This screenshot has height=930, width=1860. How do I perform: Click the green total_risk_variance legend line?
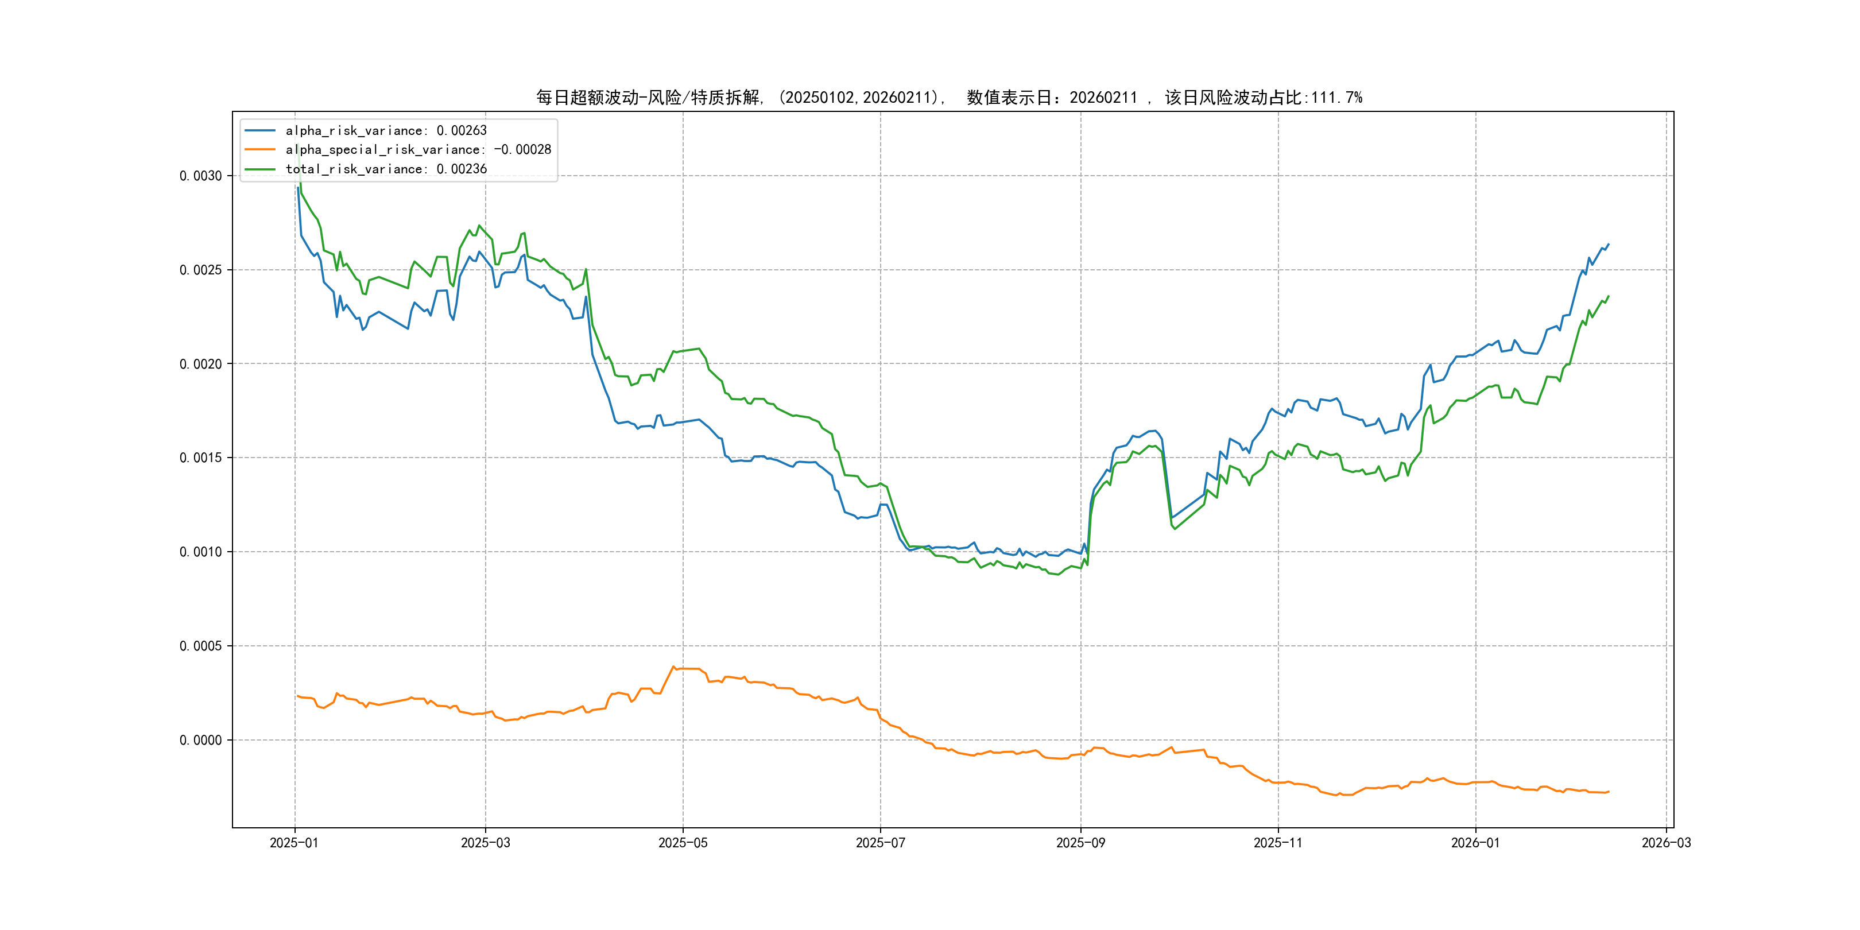260,169
